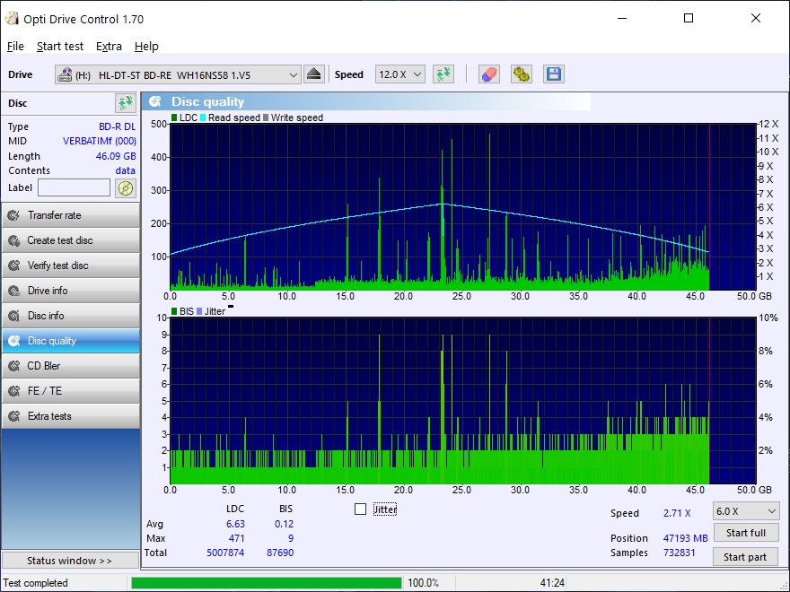Enable the Jitter checkbox
Viewport: 790px width, 592px height.
(361, 509)
